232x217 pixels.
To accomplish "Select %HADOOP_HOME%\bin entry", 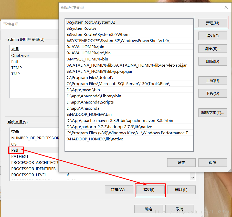I will 129,115.
